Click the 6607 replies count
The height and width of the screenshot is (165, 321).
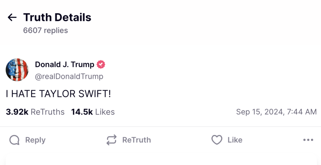pyautogui.click(x=45, y=30)
